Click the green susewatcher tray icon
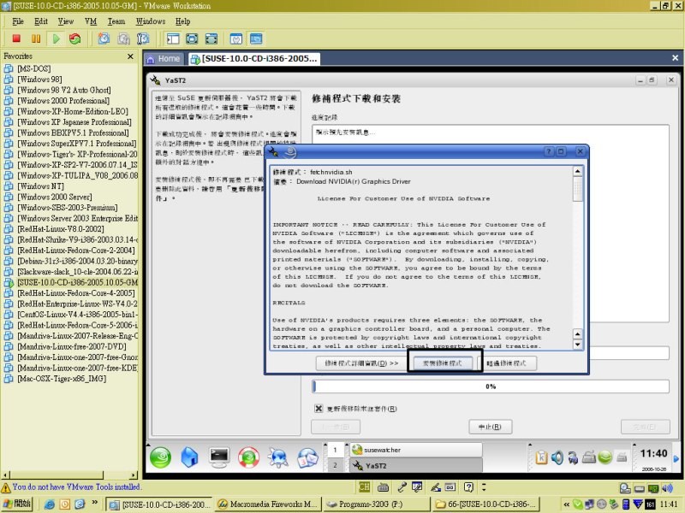Viewport: 685px width, 513px height. (605, 457)
